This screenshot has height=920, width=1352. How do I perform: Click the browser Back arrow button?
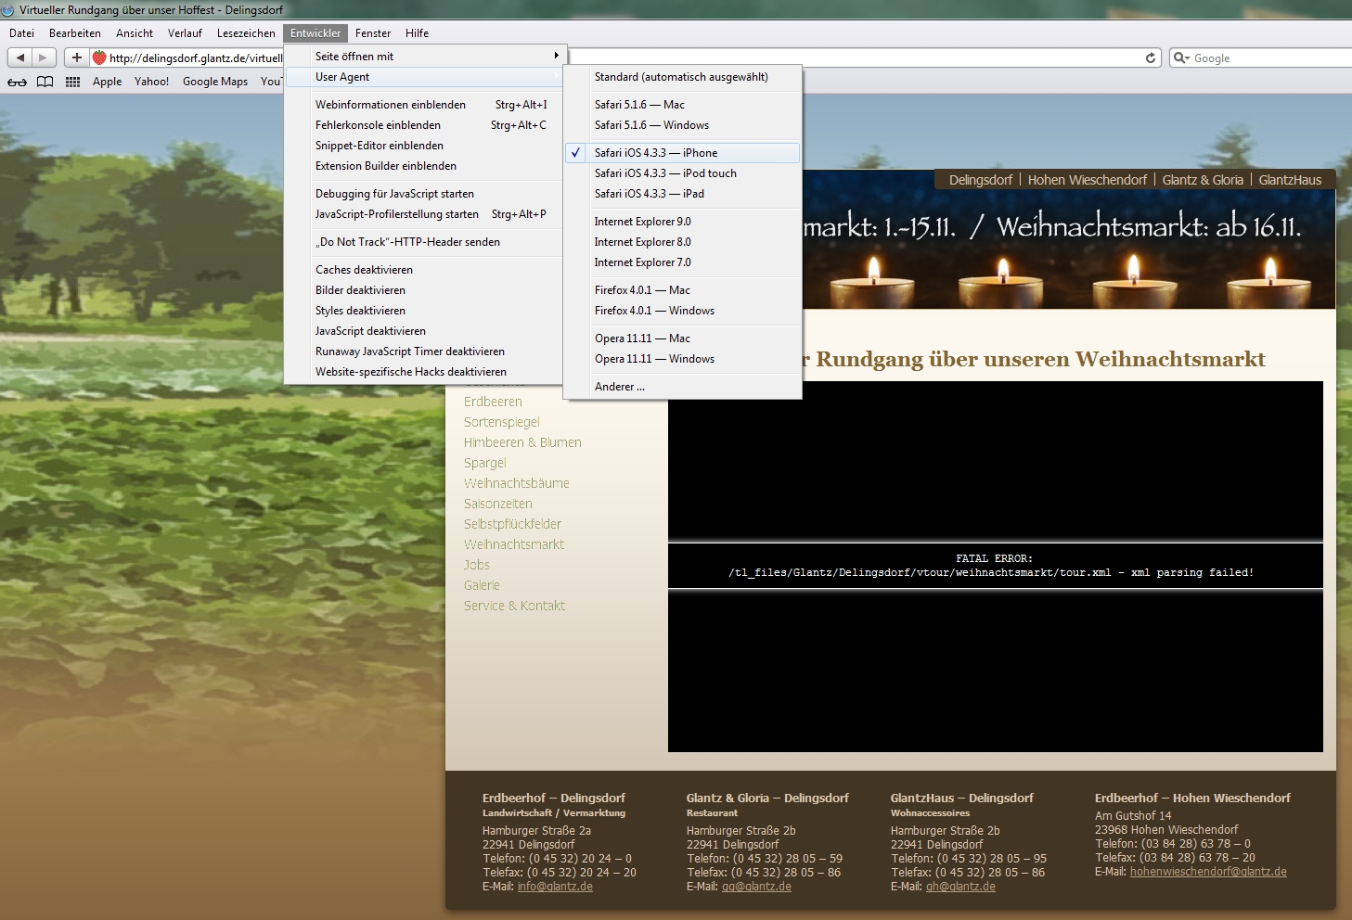pos(20,57)
